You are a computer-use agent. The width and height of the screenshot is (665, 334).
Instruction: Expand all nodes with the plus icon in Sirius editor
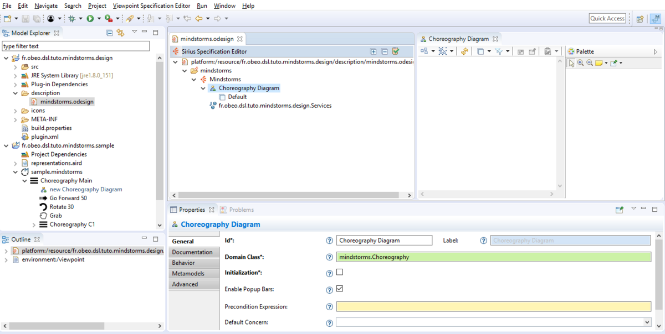(373, 50)
